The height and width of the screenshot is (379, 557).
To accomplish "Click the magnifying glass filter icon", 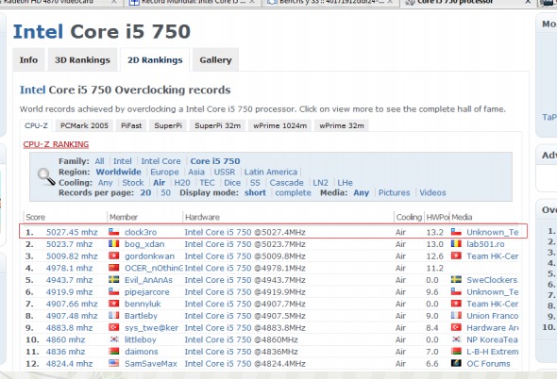I will (x=46, y=176).
